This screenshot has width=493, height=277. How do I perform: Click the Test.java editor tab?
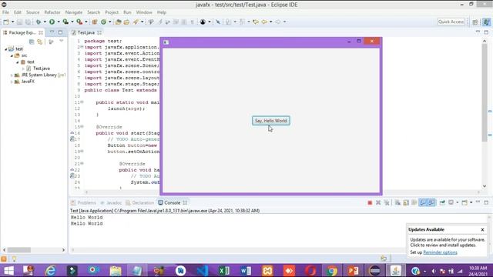tap(86, 32)
